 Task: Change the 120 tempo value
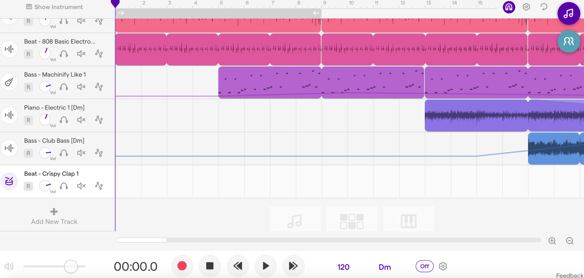(343, 267)
